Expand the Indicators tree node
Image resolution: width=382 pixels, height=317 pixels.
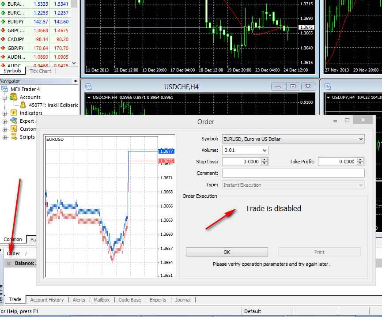click(4, 113)
